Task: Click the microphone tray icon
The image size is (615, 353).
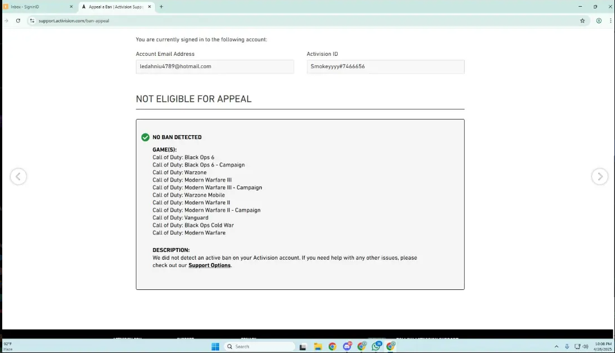Action: (x=567, y=347)
